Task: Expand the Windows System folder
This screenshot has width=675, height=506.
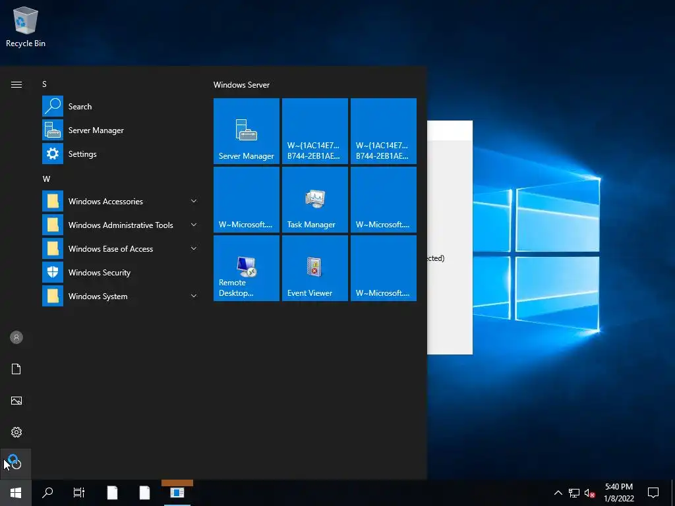Action: [x=121, y=296]
